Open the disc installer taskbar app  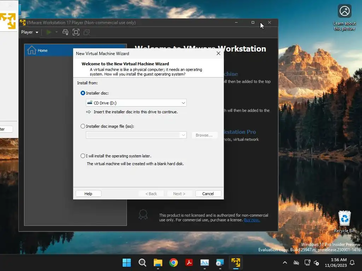point(220,263)
